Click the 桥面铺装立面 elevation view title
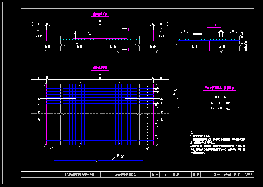 [100, 14]
